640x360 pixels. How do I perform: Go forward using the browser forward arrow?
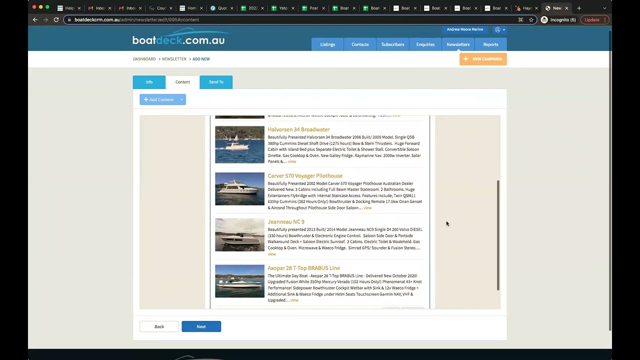[x=45, y=19]
